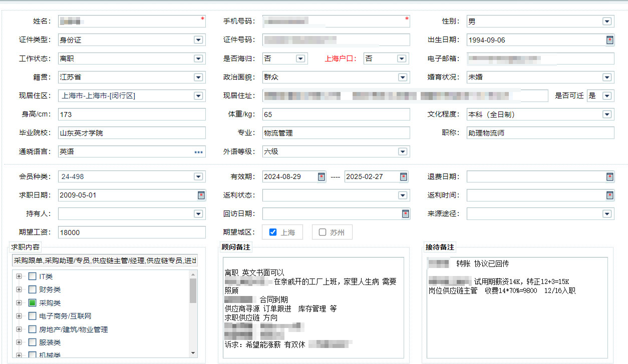Open calendar for 有效期 end date
Viewport: 628px width, 364px height.
click(x=403, y=176)
